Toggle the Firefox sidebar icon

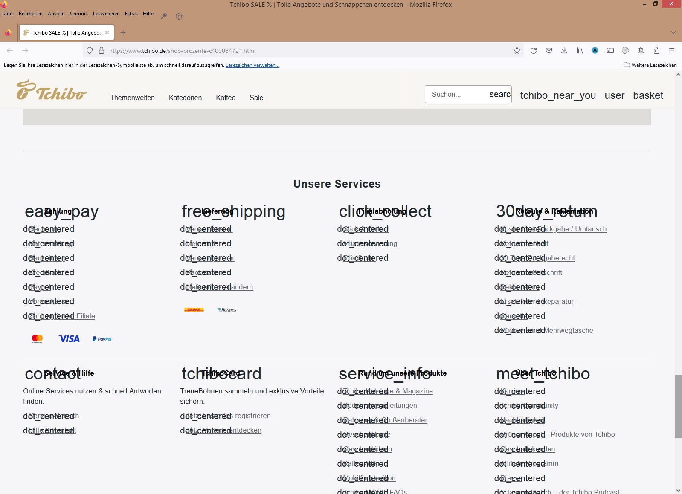coord(610,51)
